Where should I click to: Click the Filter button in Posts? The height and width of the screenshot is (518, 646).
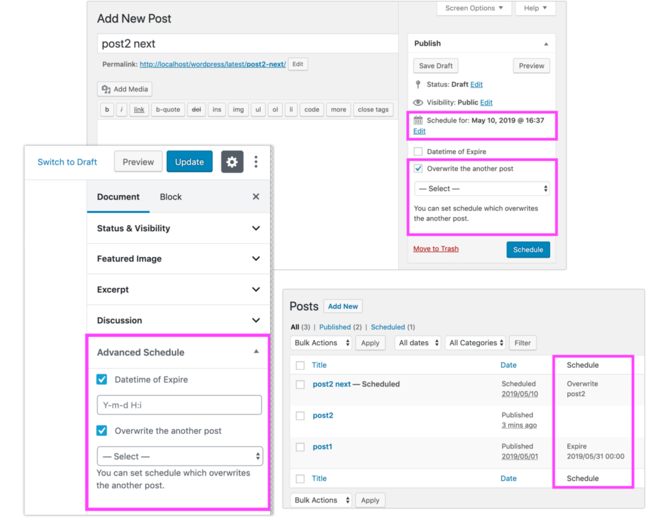[x=522, y=343]
